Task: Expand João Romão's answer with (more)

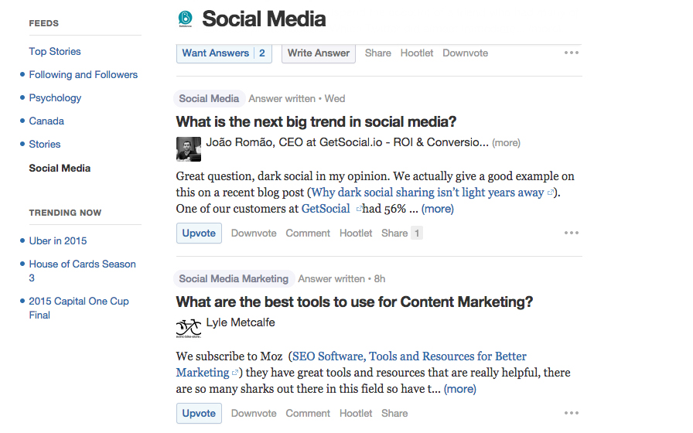Action: 438,209
